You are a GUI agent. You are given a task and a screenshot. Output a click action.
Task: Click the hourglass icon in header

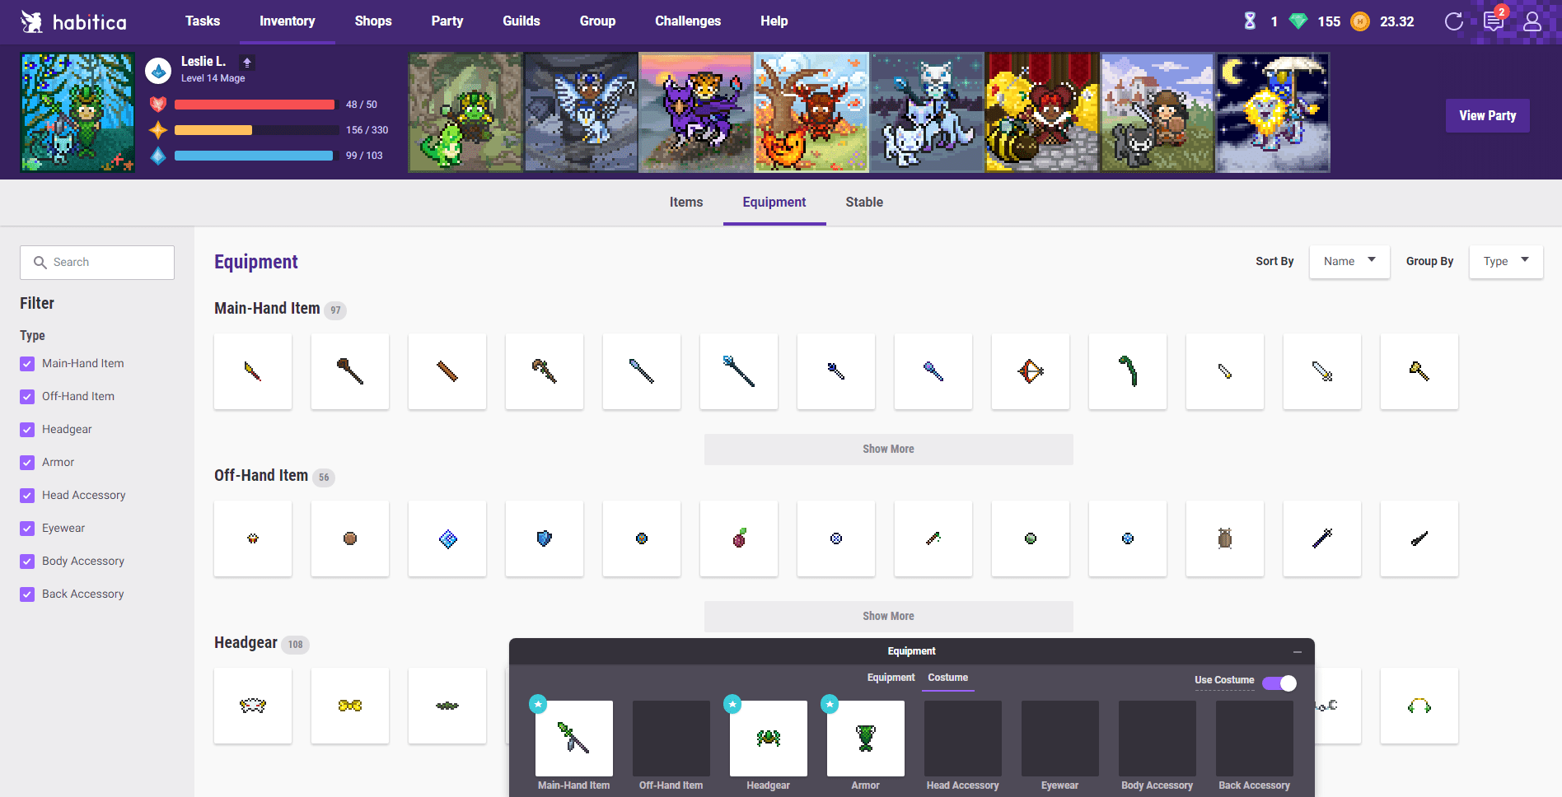(x=1250, y=21)
